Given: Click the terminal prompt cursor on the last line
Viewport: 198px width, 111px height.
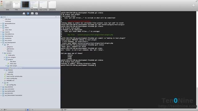Looking at the screenshot, I should click(95, 65).
